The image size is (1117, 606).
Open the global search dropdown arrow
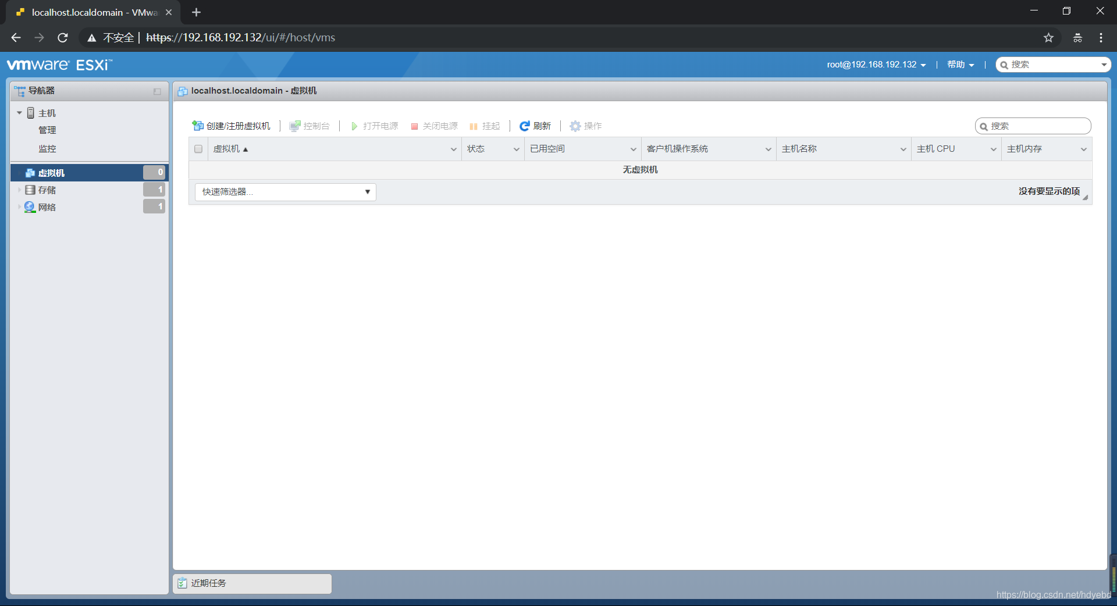coord(1104,65)
